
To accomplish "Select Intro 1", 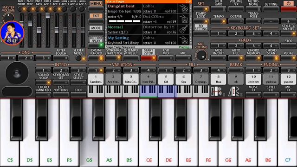I will (x=43, y=70).
